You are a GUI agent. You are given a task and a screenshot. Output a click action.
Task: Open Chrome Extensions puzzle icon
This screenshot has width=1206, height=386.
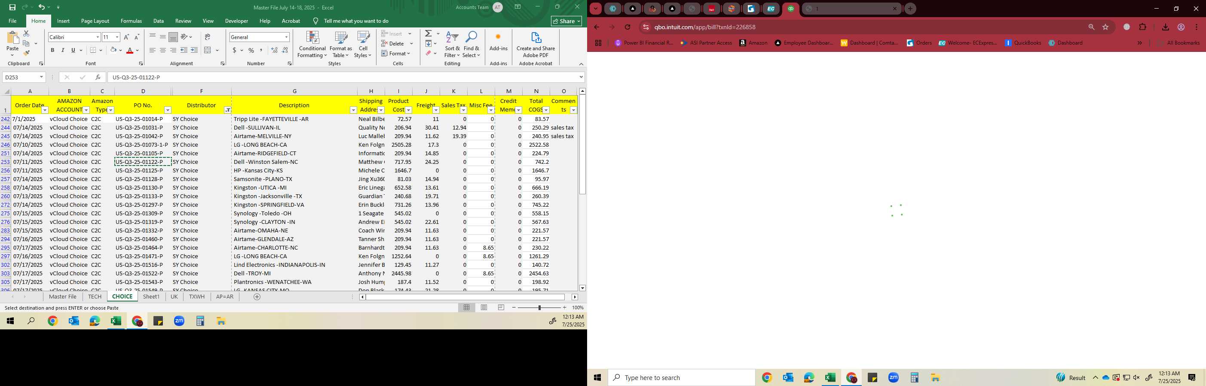pyautogui.click(x=1142, y=27)
